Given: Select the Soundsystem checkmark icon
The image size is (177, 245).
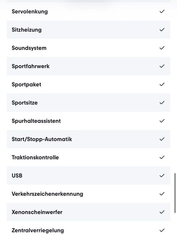Looking at the screenshot, I should (x=162, y=48).
